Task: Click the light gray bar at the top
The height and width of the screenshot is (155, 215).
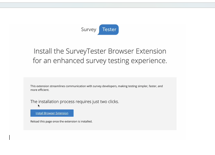Action: (x=107, y=5)
